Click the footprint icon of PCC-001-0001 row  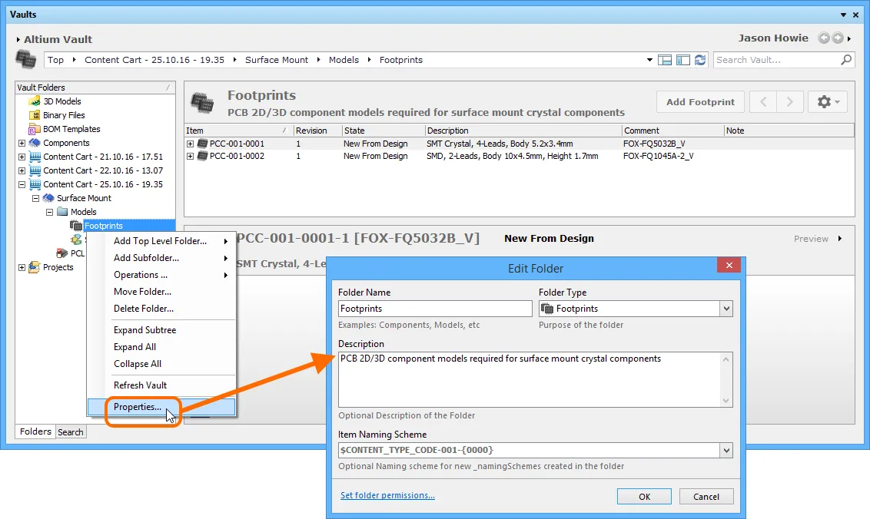click(203, 144)
